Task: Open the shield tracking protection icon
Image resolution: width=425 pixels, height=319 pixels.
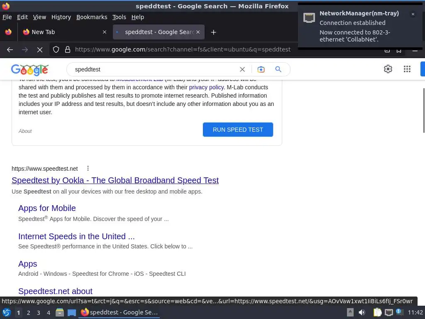Action: pos(56,49)
